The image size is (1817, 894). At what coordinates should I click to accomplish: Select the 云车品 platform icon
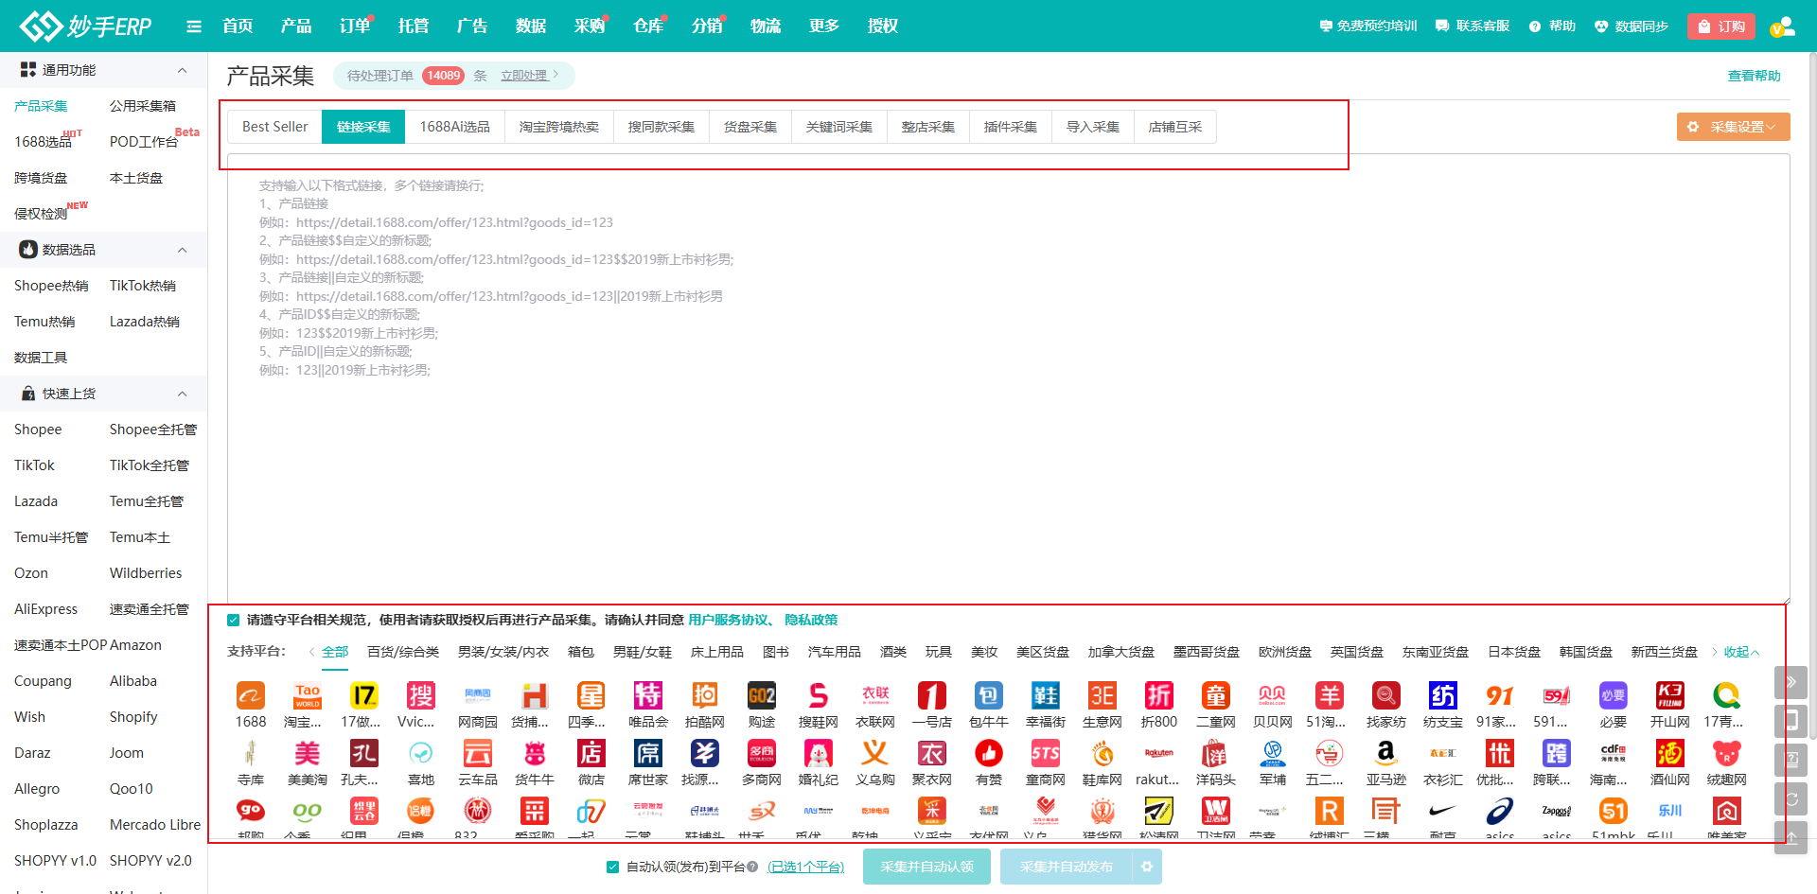[478, 754]
